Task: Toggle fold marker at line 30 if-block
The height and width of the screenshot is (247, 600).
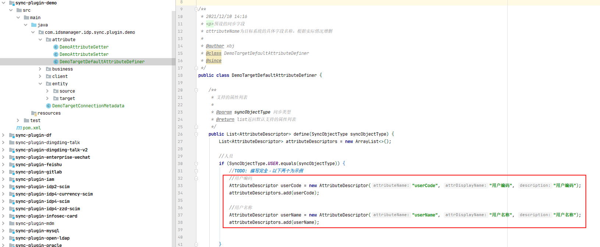Action: coord(196,164)
